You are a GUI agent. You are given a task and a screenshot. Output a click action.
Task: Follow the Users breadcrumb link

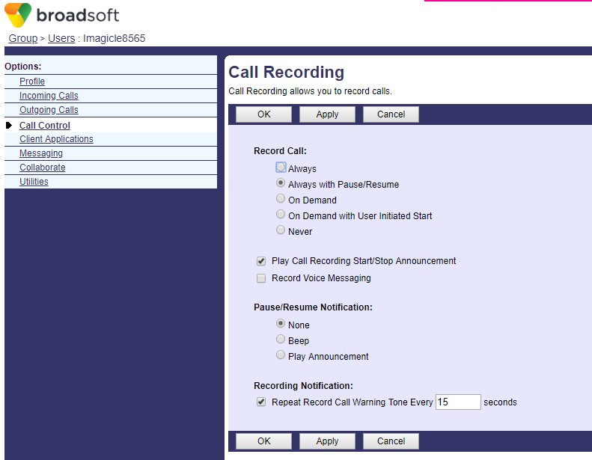click(x=61, y=38)
